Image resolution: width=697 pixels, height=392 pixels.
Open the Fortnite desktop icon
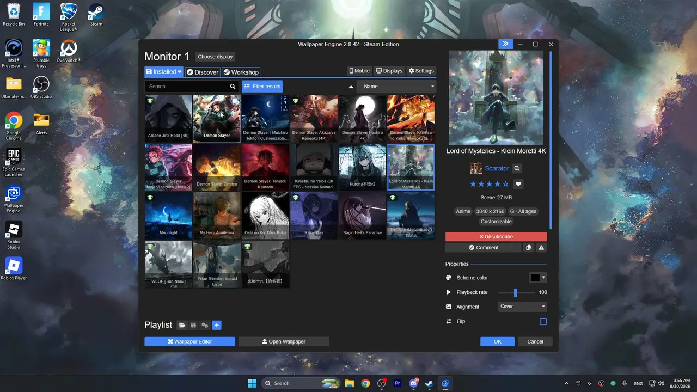(41, 15)
